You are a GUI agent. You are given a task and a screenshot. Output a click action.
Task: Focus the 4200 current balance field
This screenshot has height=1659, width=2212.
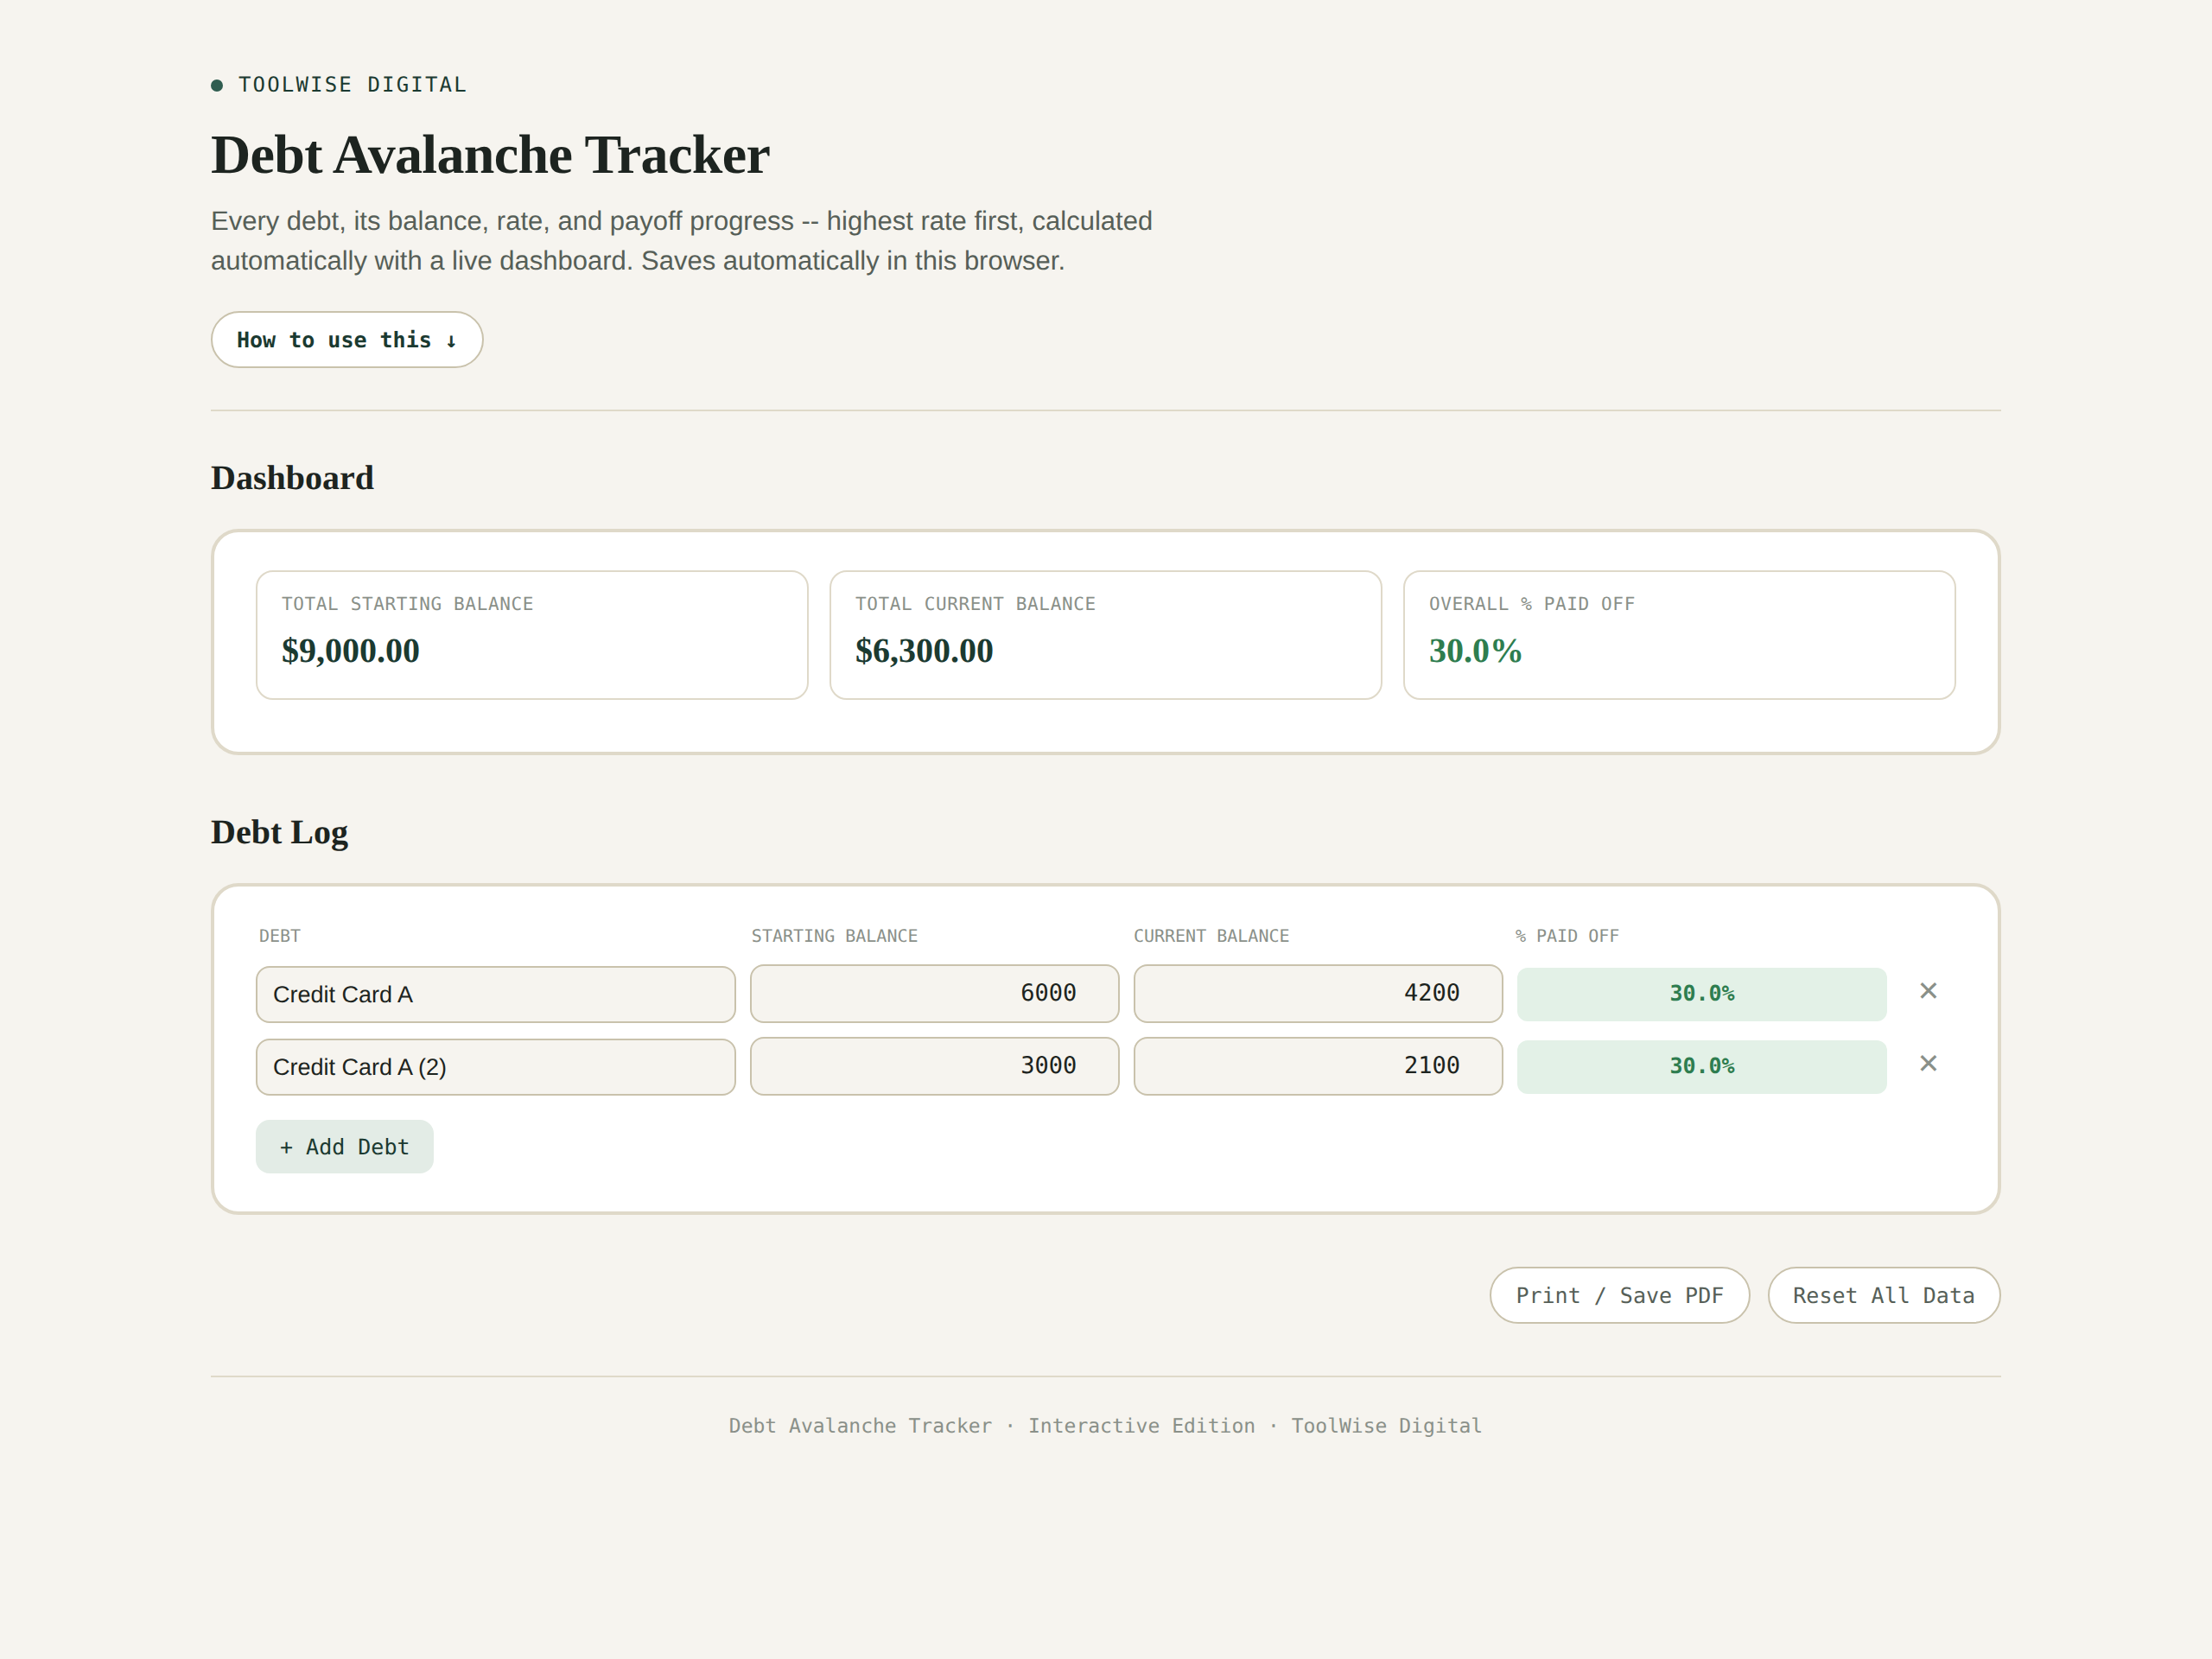pyautogui.click(x=1318, y=994)
